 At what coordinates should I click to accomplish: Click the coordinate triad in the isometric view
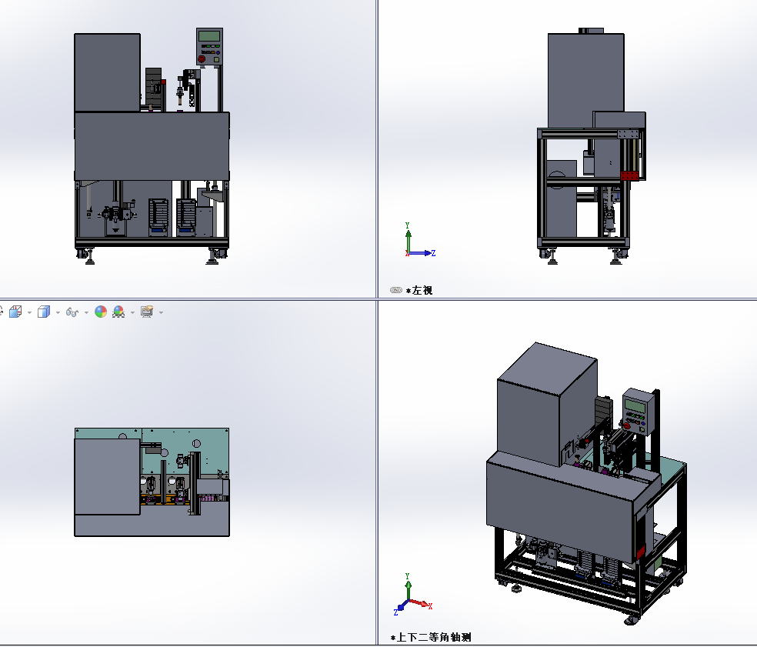[x=413, y=595]
